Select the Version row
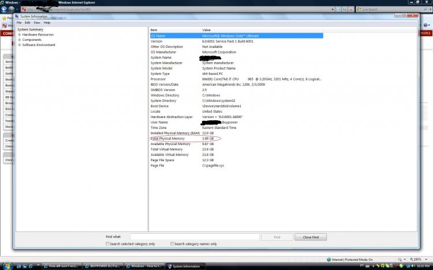 tap(236, 41)
